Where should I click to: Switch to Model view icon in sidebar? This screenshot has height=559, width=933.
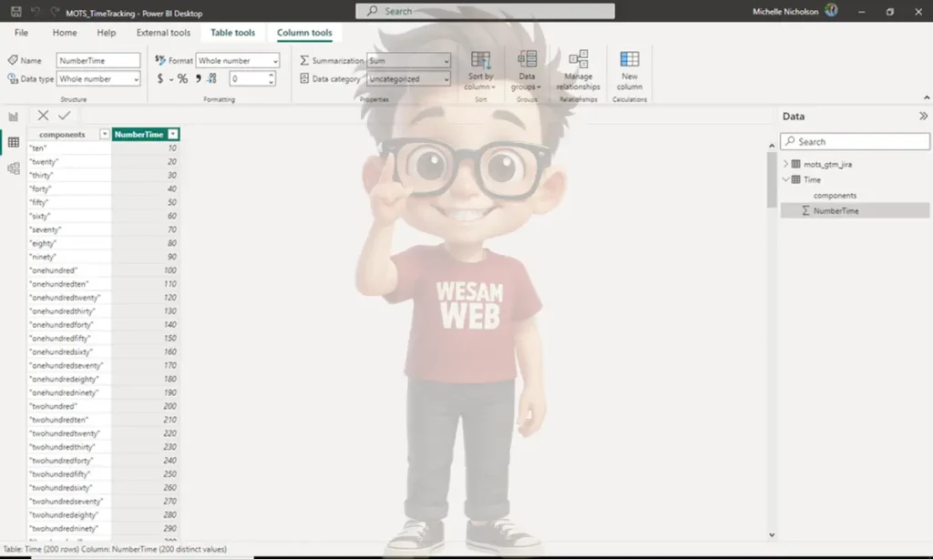click(14, 168)
